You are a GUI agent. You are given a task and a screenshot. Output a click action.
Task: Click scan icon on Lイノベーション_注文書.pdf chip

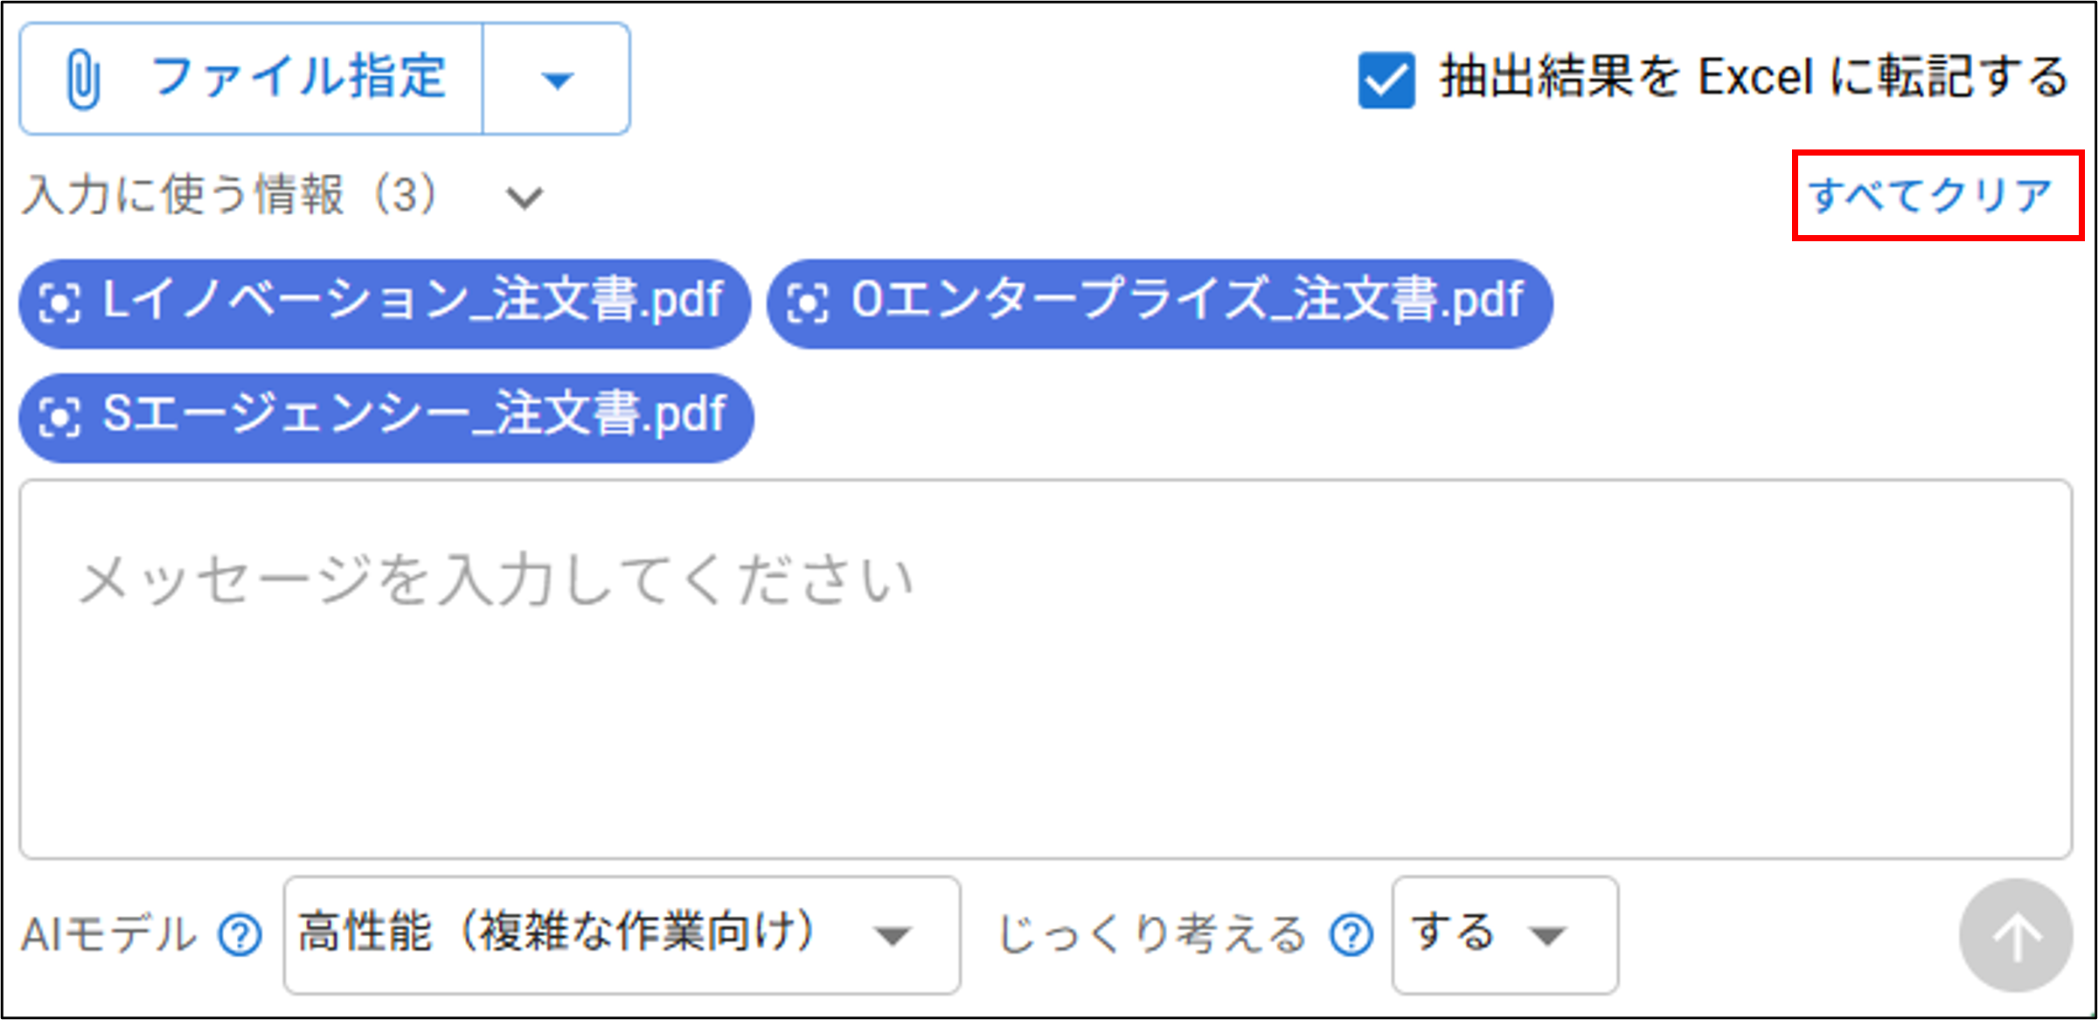coord(60,304)
